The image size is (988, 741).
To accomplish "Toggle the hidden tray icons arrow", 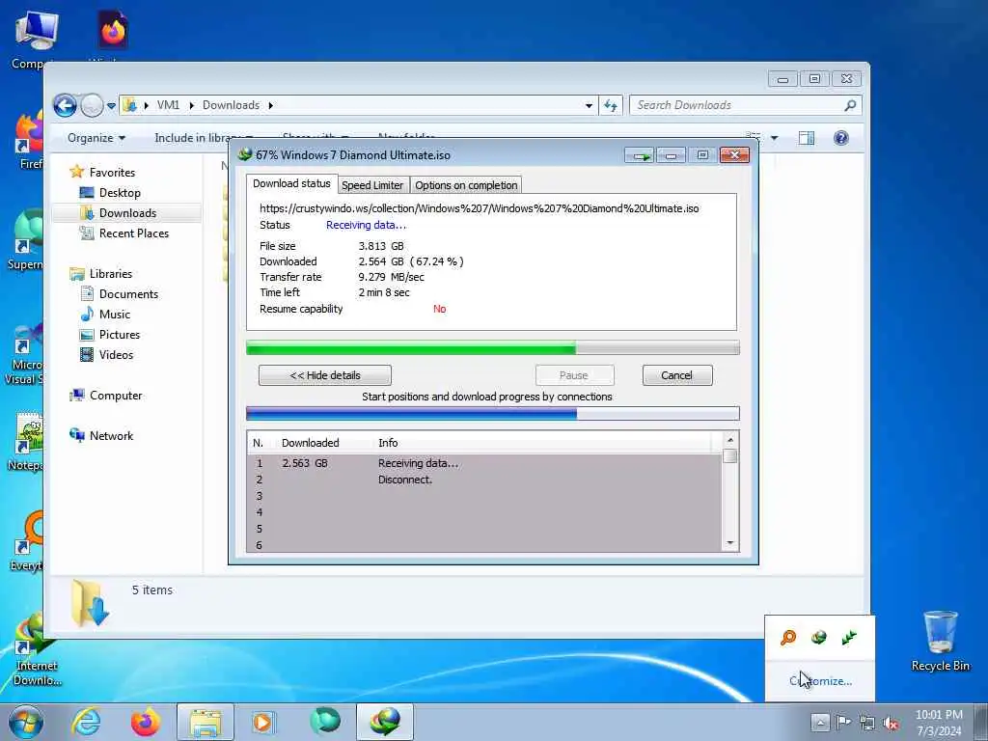I will click(820, 722).
